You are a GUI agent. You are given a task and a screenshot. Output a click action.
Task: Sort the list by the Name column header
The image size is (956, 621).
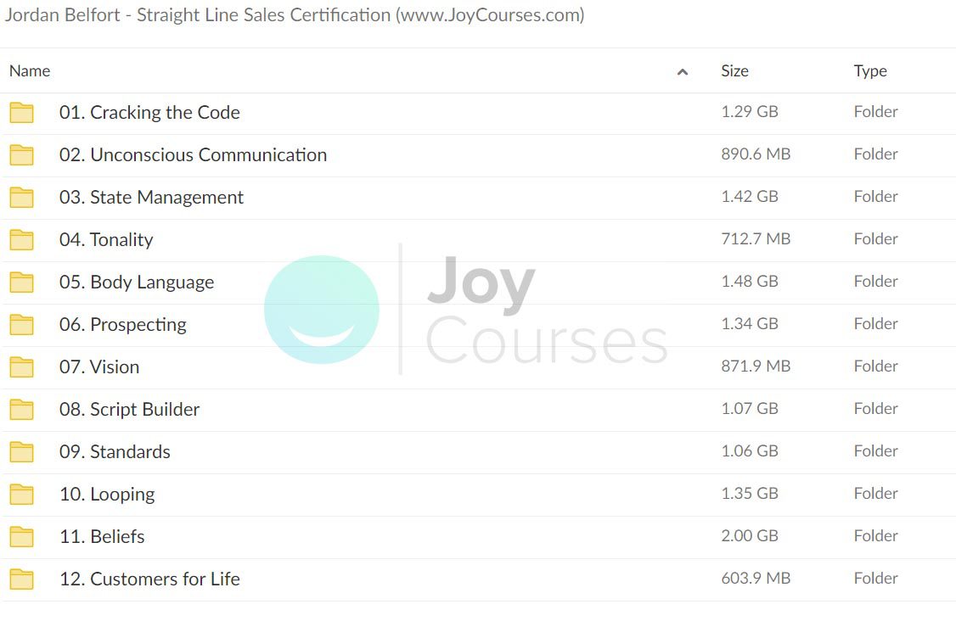click(x=30, y=70)
